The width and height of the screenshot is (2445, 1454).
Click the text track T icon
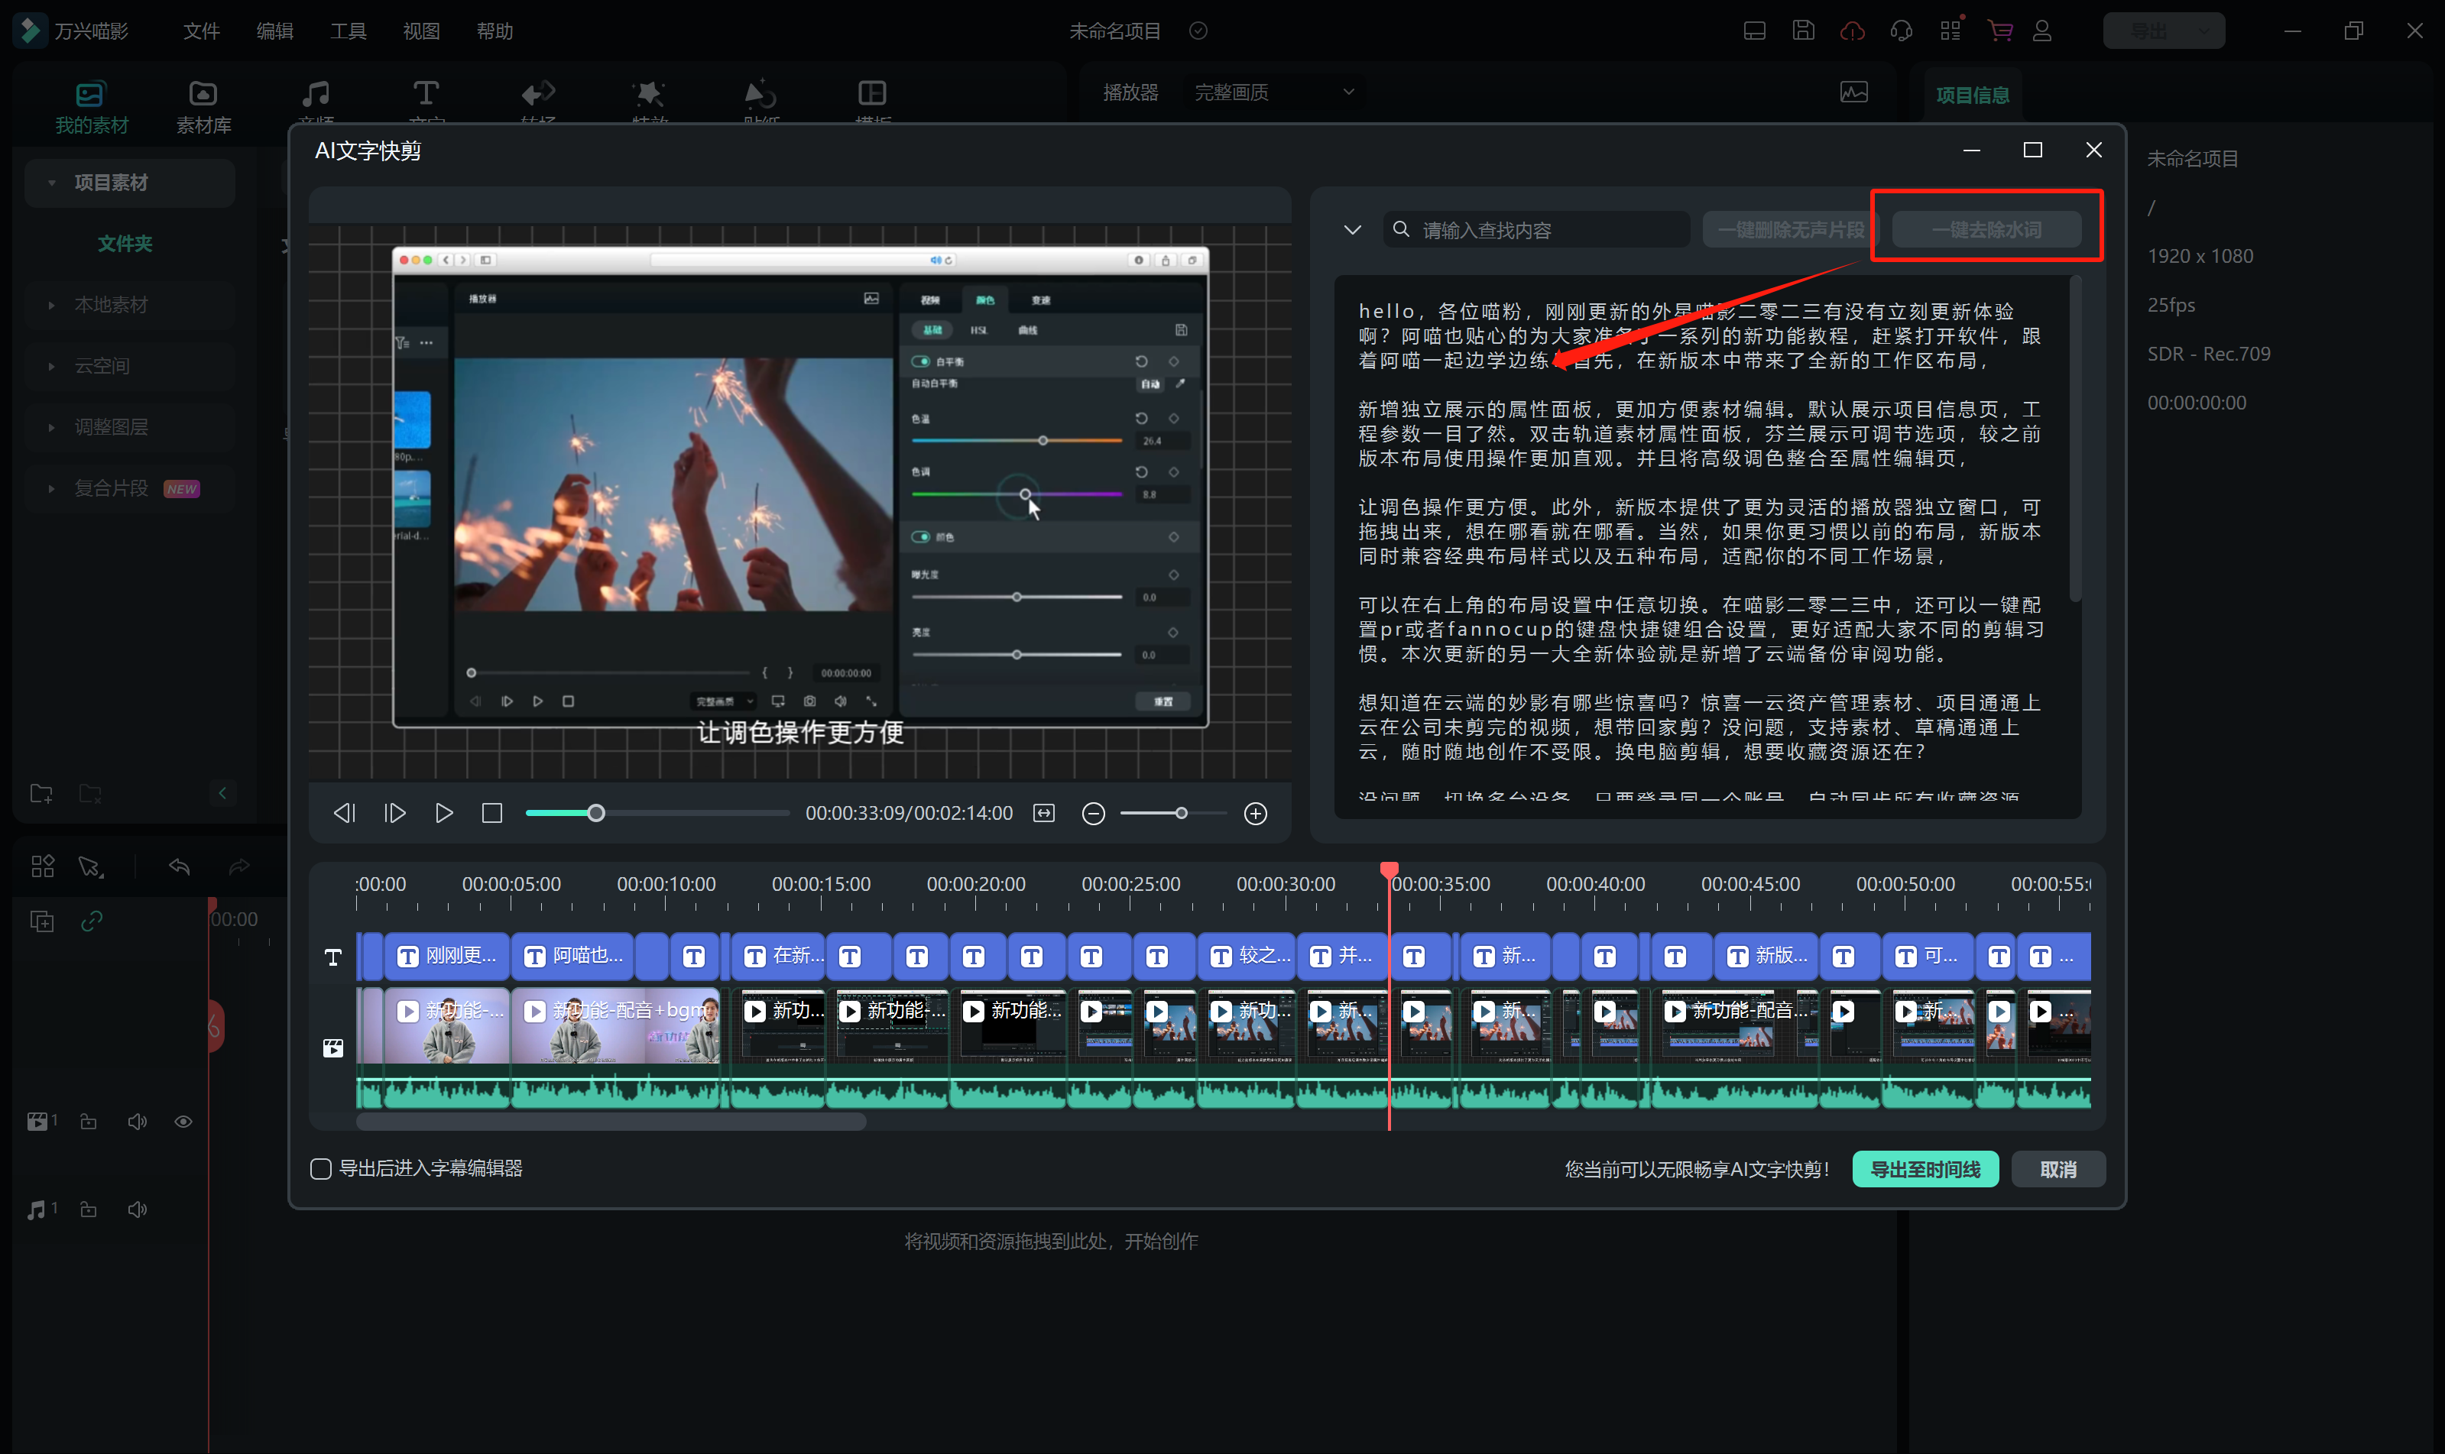pyautogui.click(x=333, y=957)
